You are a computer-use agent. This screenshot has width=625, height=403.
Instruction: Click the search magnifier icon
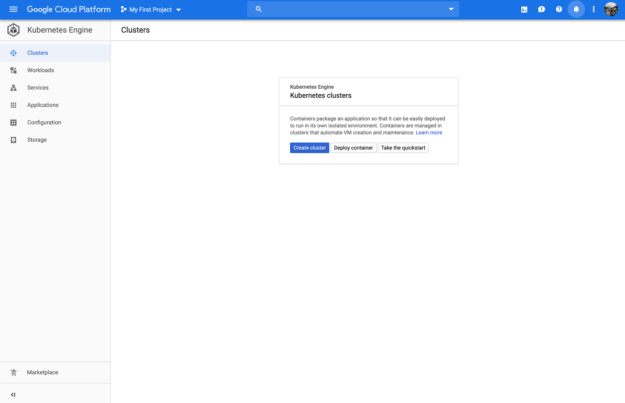[x=259, y=9]
